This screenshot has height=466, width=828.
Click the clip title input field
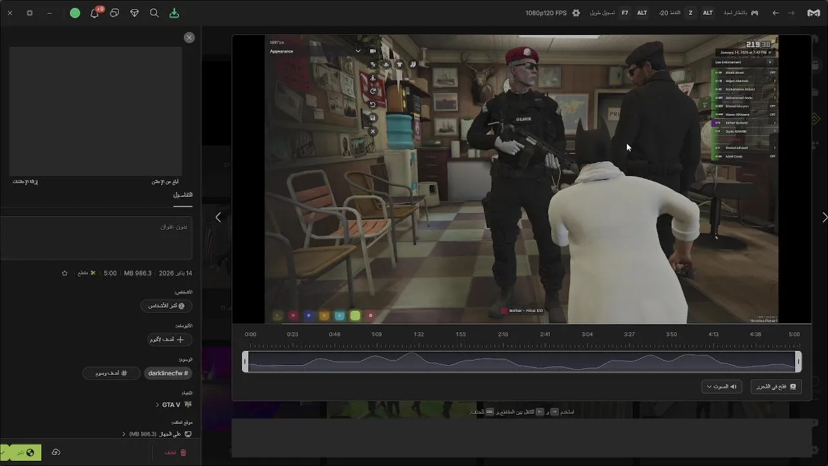96,238
